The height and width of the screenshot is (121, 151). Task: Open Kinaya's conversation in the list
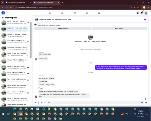[15, 67]
